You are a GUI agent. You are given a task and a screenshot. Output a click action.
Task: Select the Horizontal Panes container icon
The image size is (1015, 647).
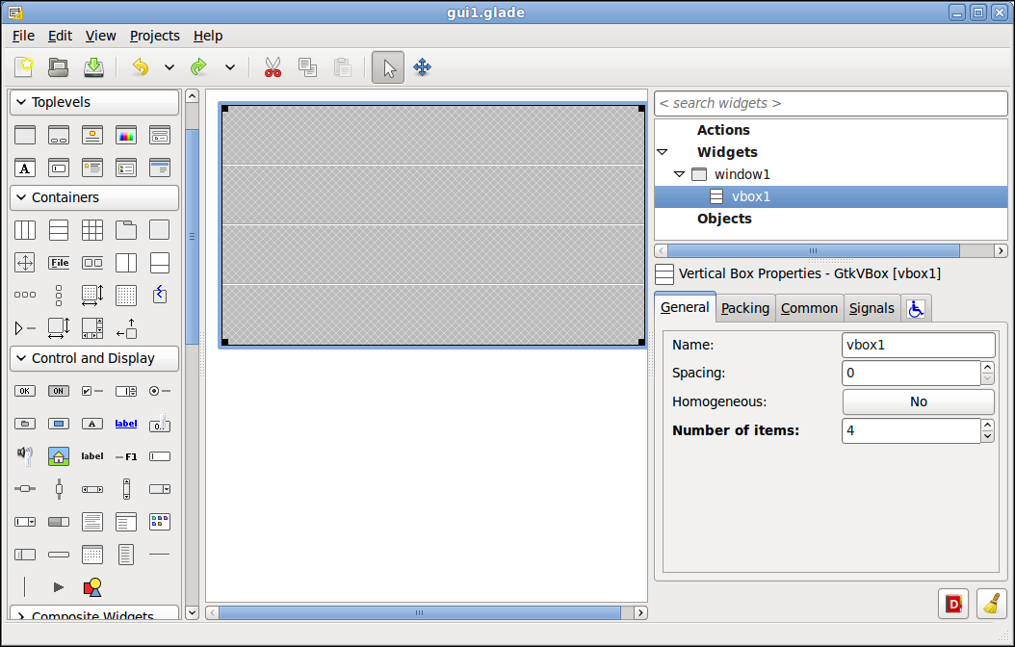point(126,263)
